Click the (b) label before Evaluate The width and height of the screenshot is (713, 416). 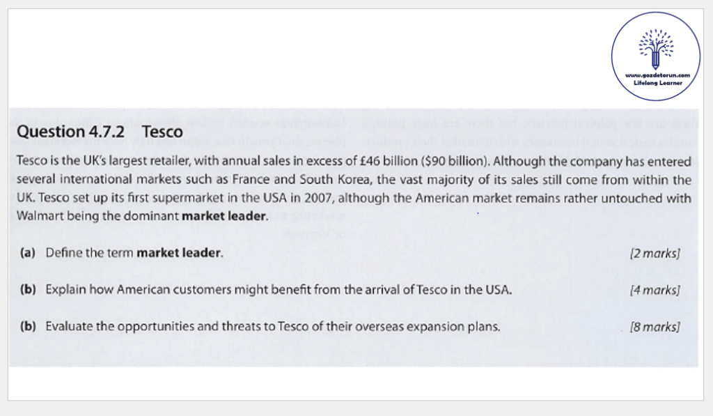tap(29, 325)
